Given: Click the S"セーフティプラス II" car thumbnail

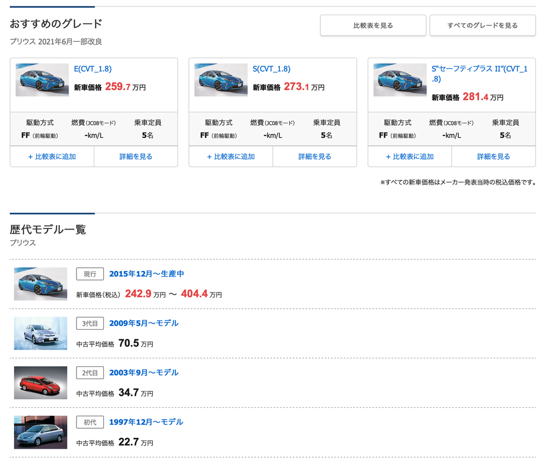Looking at the screenshot, I should 400,80.
